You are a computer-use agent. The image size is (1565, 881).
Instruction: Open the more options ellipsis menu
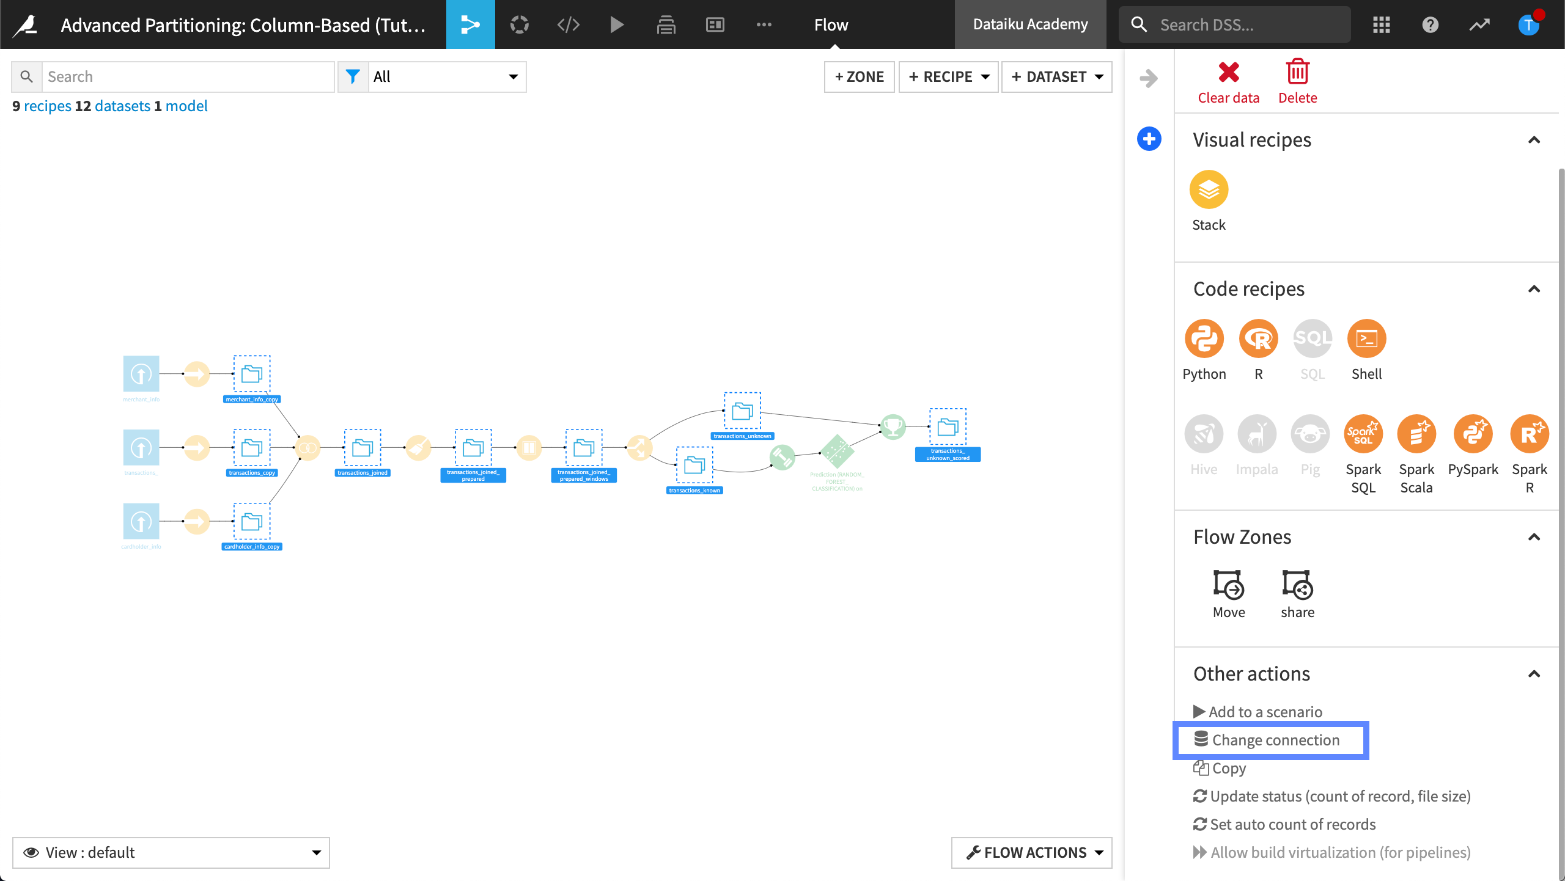click(x=764, y=24)
